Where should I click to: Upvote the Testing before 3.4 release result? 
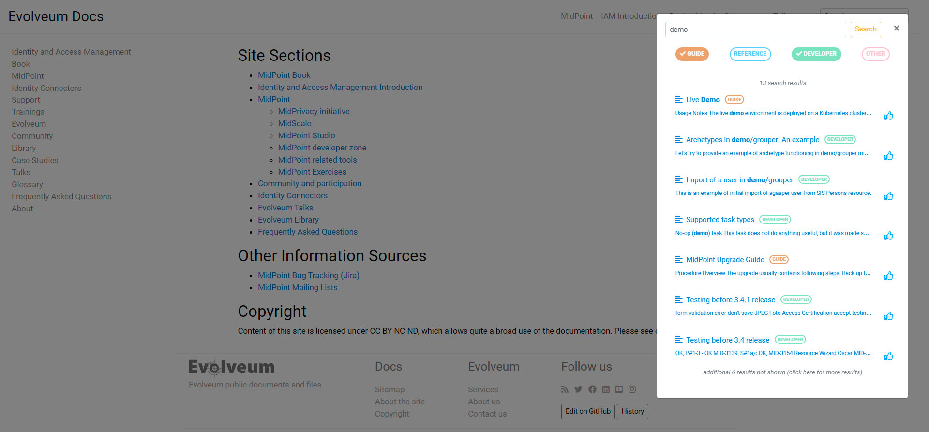tap(888, 356)
